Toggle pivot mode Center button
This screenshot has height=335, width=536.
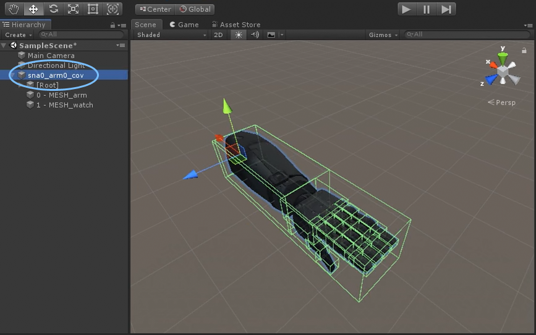[155, 9]
